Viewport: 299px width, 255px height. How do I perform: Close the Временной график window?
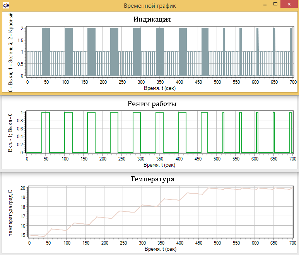[289, 5]
